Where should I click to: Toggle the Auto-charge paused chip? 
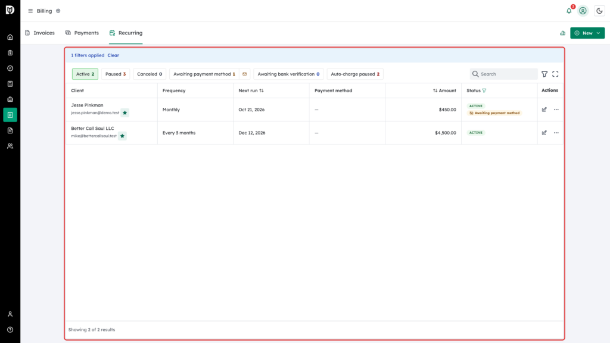(x=355, y=74)
